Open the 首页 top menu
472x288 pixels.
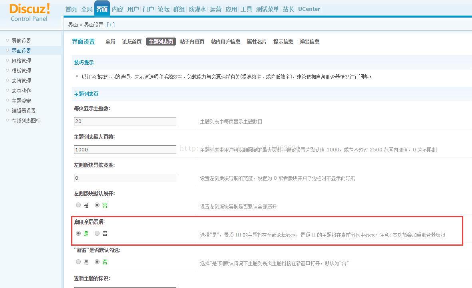(x=72, y=9)
